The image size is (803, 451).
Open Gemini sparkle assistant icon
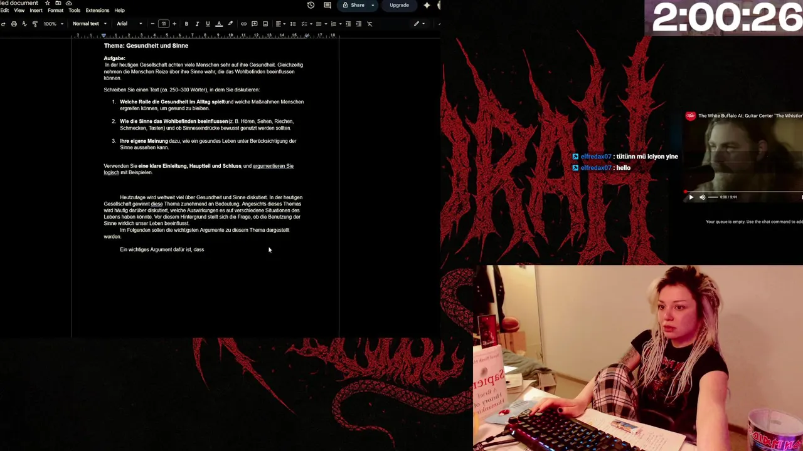427,5
